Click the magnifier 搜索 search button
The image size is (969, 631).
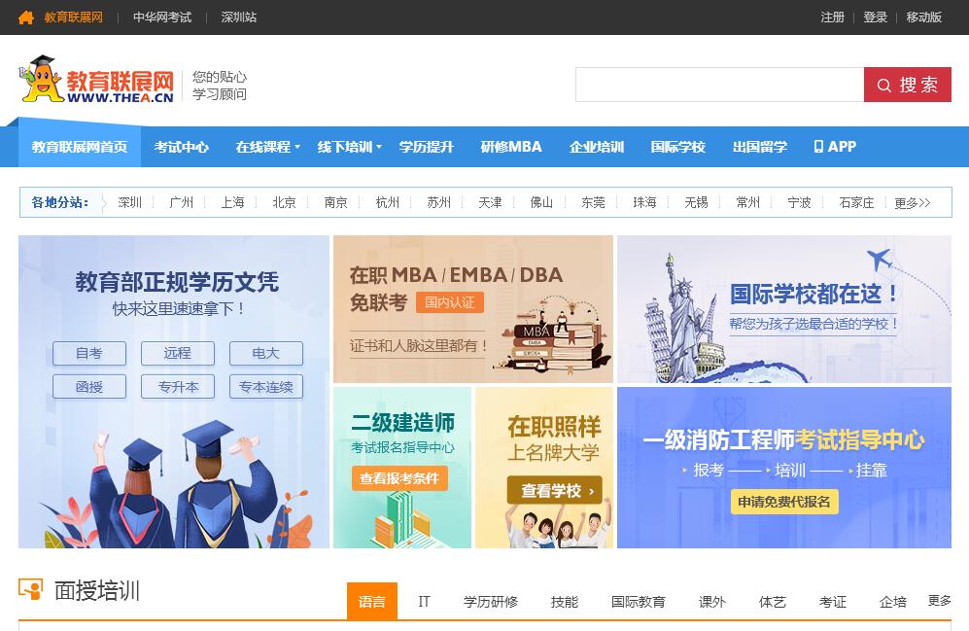[907, 85]
